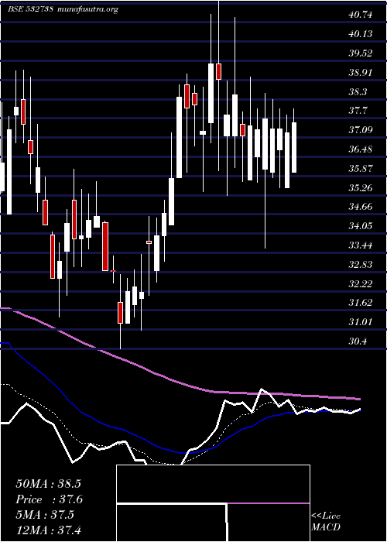The image size is (387, 542).
Task: Select the 33.44 price axis label
Action: point(360,245)
